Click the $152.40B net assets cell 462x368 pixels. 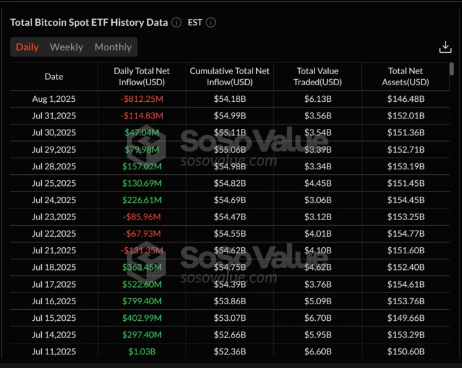(x=405, y=267)
